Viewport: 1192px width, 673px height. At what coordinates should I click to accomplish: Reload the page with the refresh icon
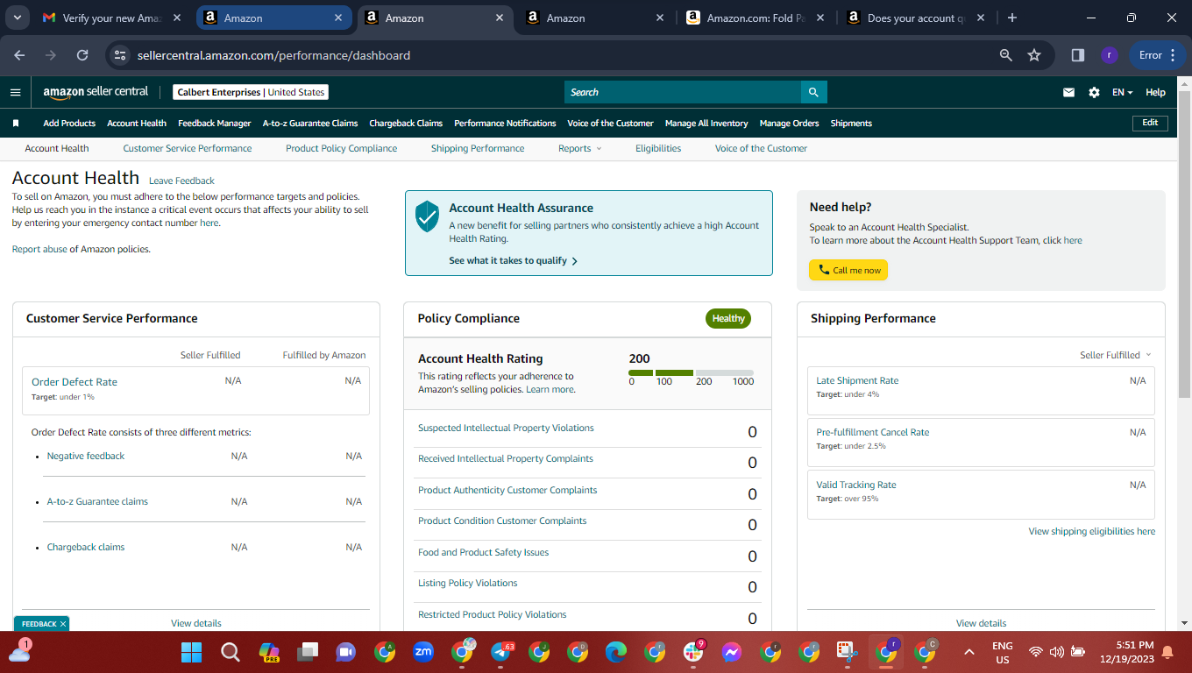[82, 55]
